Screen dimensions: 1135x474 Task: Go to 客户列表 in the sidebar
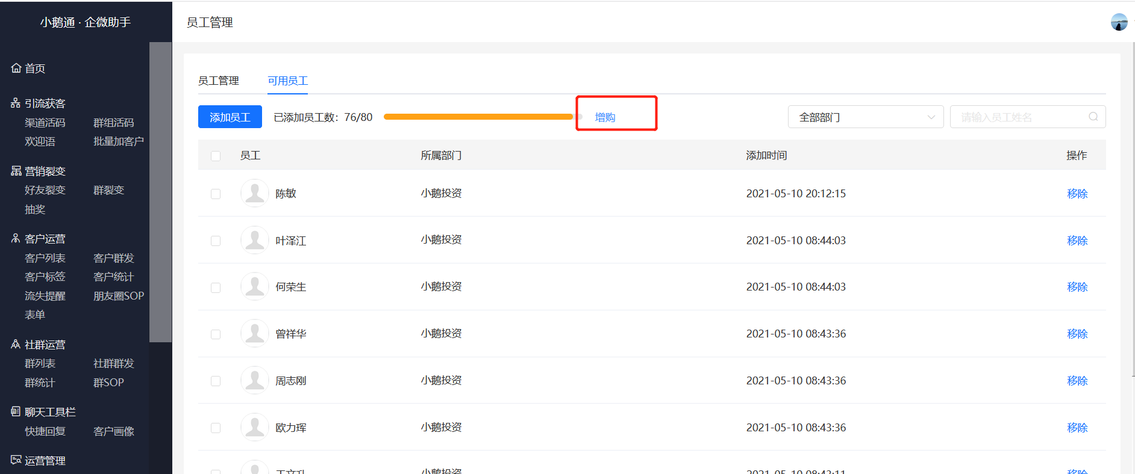pyautogui.click(x=45, y=257)
